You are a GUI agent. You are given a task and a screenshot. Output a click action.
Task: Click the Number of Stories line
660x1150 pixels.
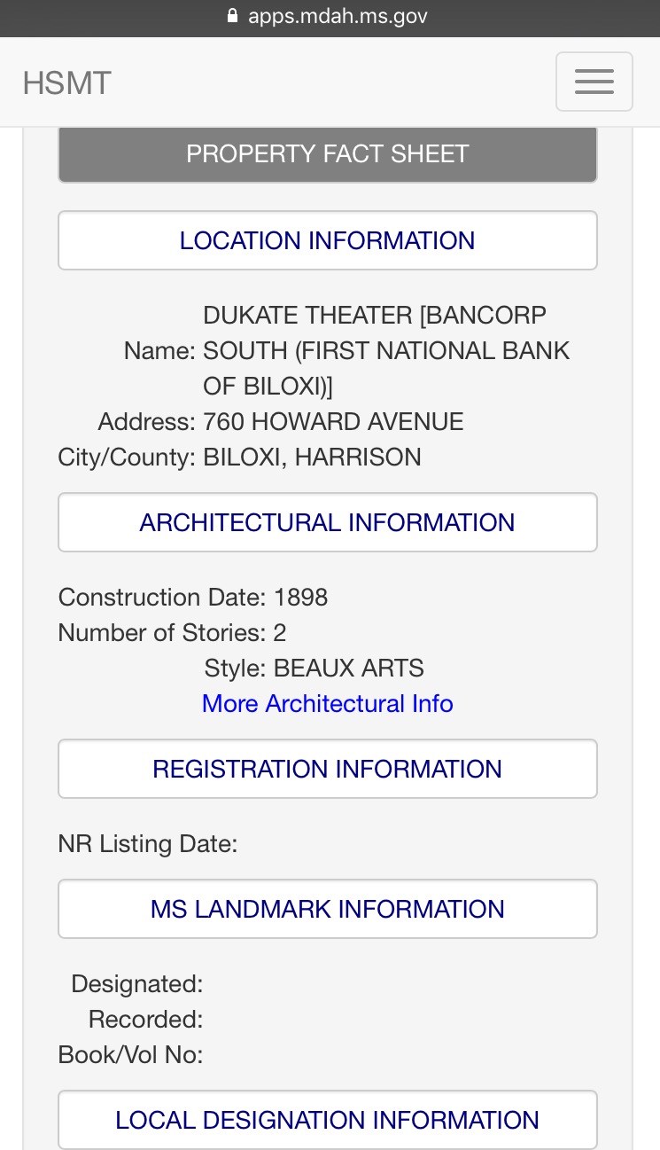pyautogui.click(x=172, y=632)
